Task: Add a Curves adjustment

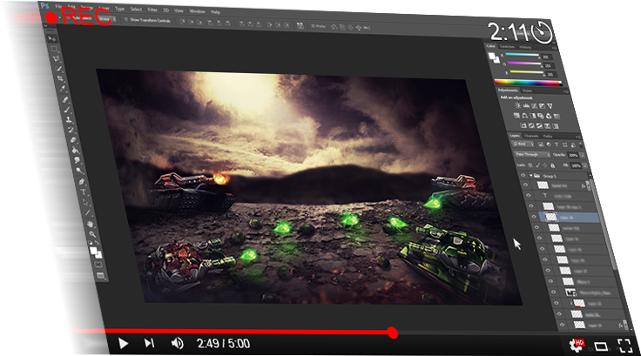Action: coord(534,106)
